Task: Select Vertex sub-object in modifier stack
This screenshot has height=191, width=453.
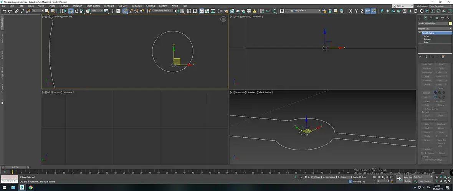Action: tap(426, 36)
